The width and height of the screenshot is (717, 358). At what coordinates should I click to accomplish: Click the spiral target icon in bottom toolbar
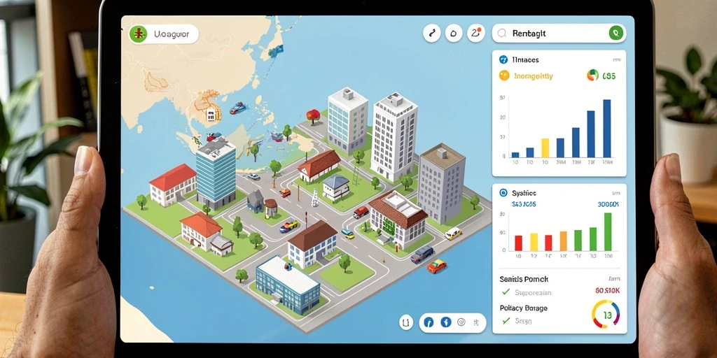tap(461, 322)
